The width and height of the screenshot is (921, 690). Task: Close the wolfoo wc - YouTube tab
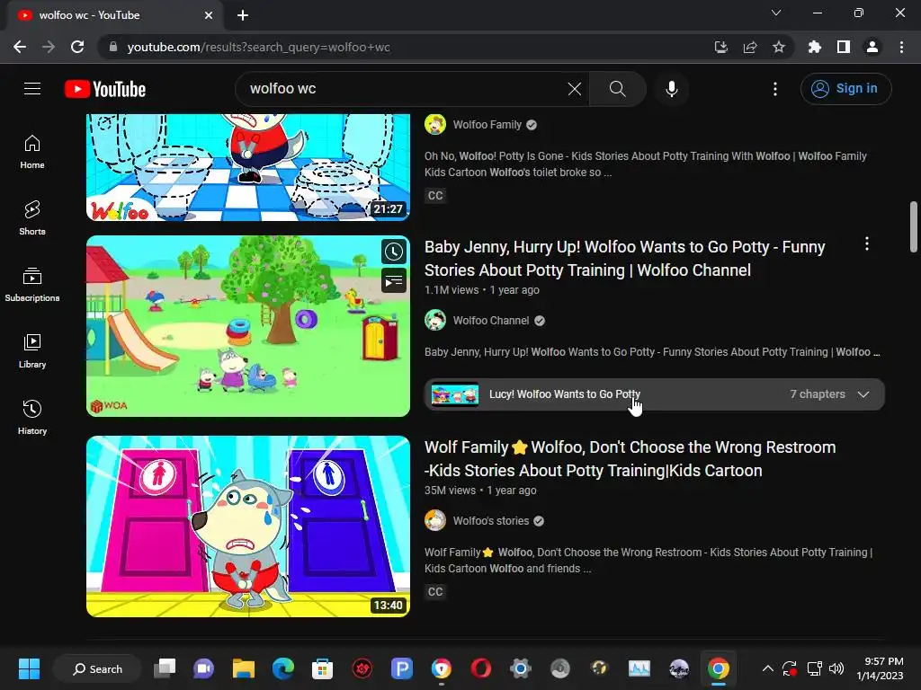pyautogui.click(x=209, y=15)
